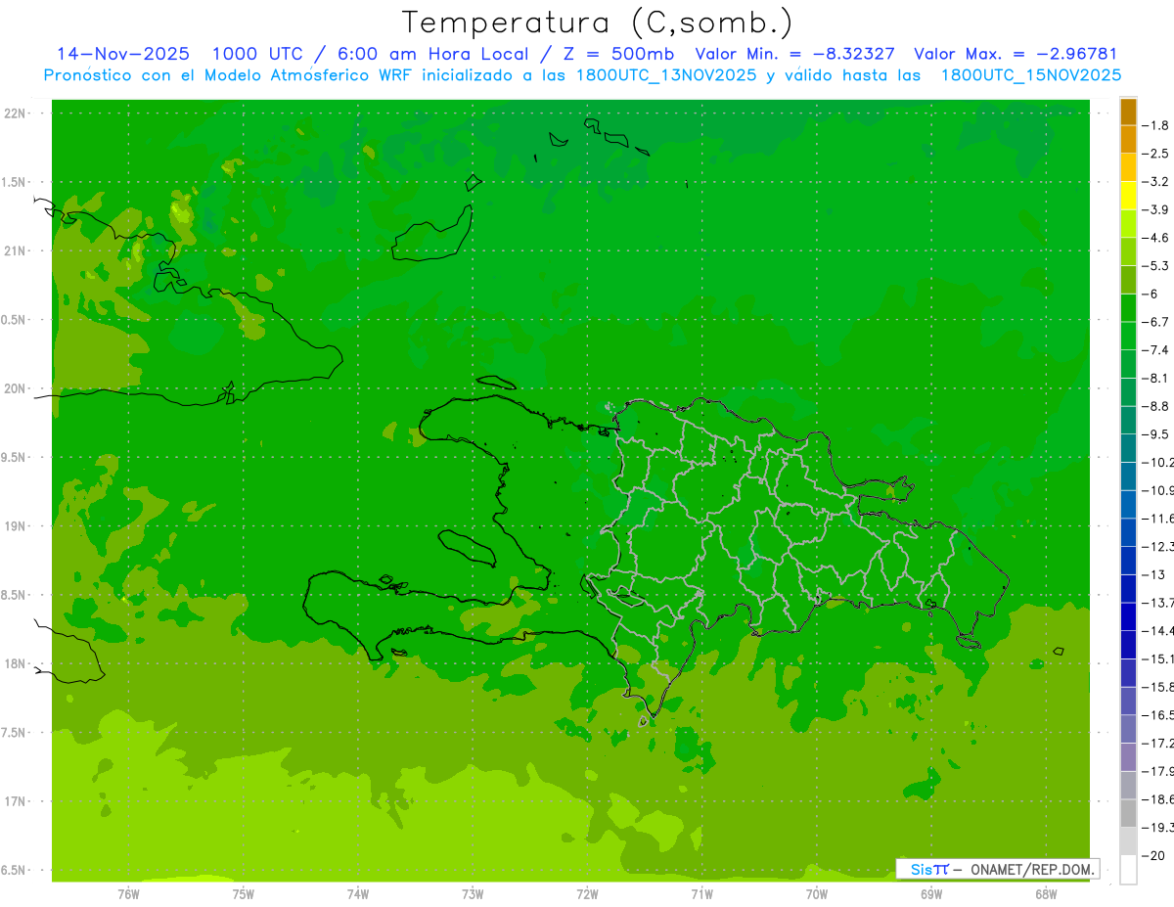The width and height of the screenshot is (1174, 907).
Task: Click the "-18.6" color bar label
Action: (1158, 799)
